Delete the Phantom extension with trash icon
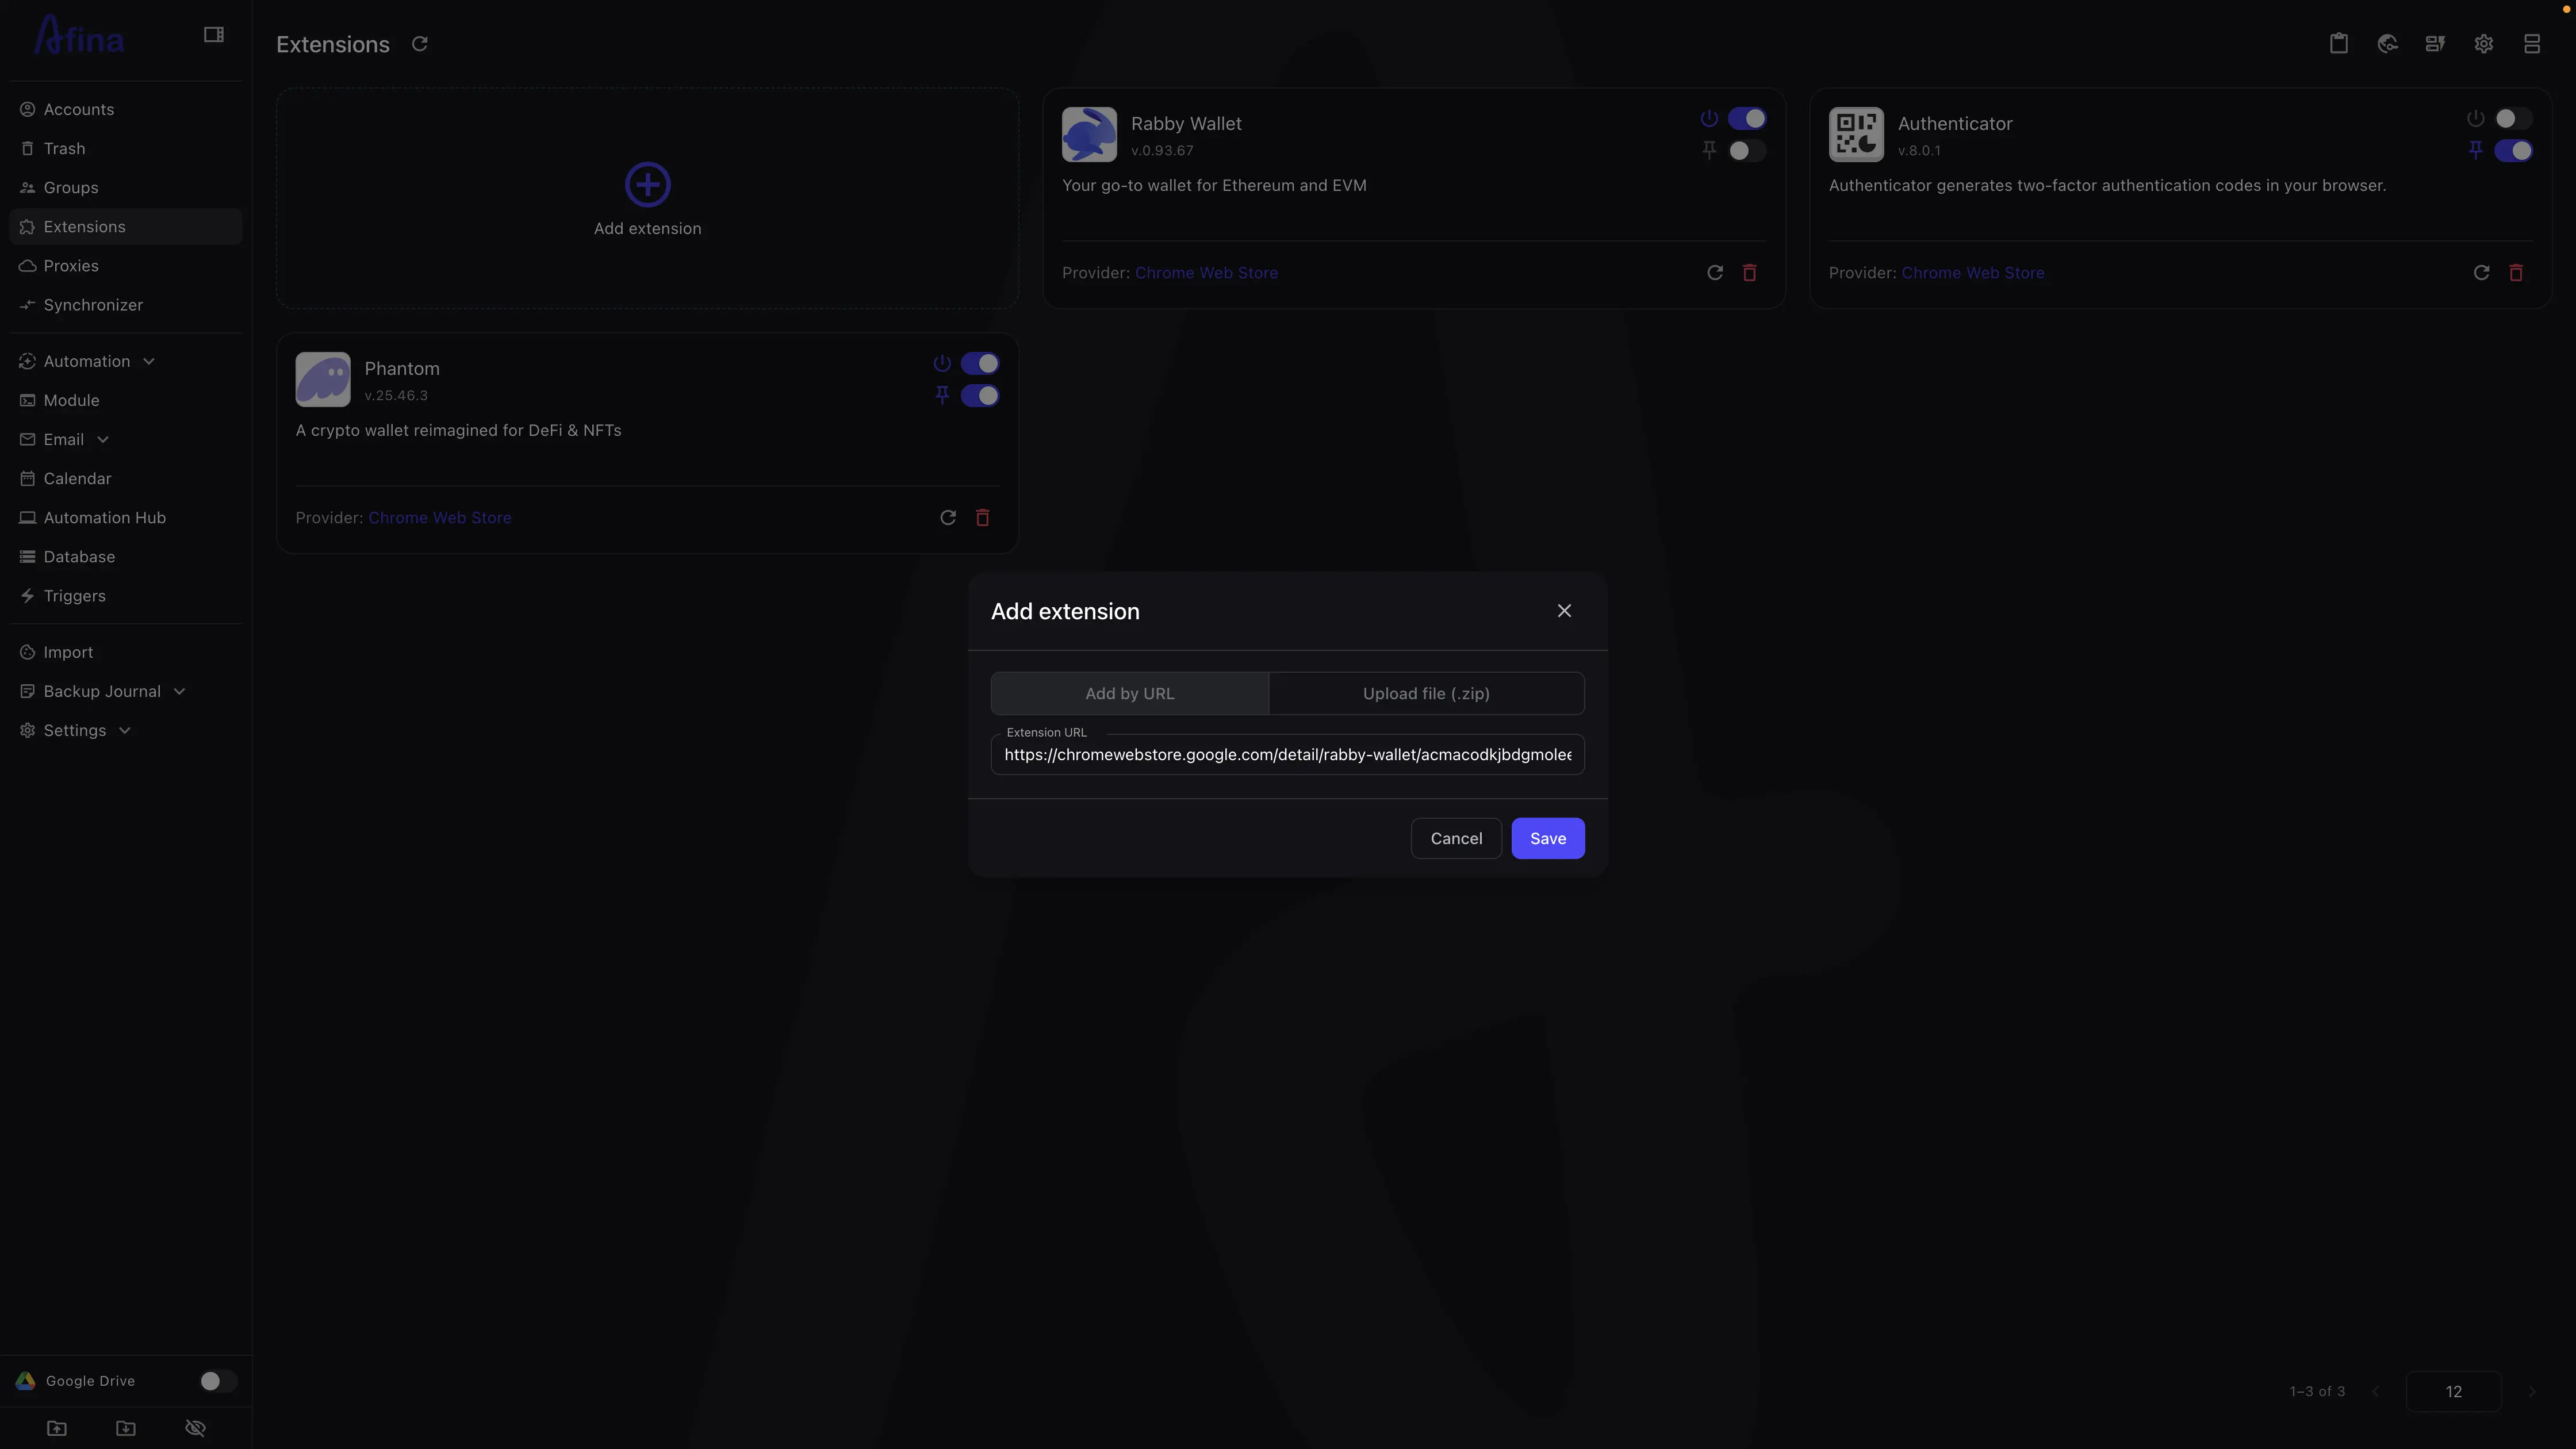 982,518
